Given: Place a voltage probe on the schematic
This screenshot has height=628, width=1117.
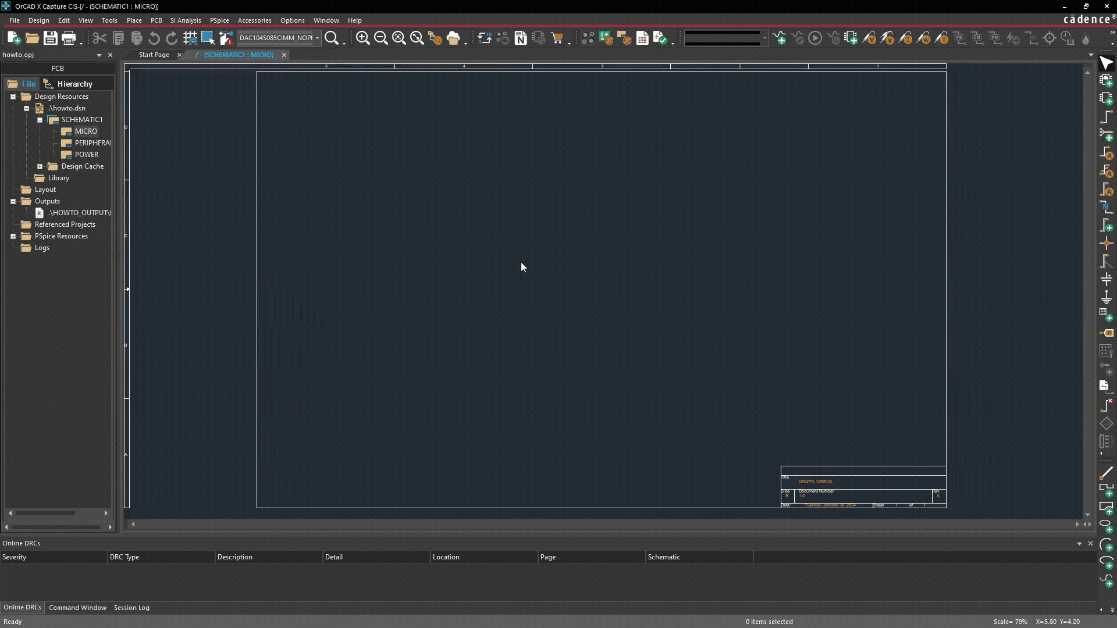Looking at the screenshot, I should point(870,38).
